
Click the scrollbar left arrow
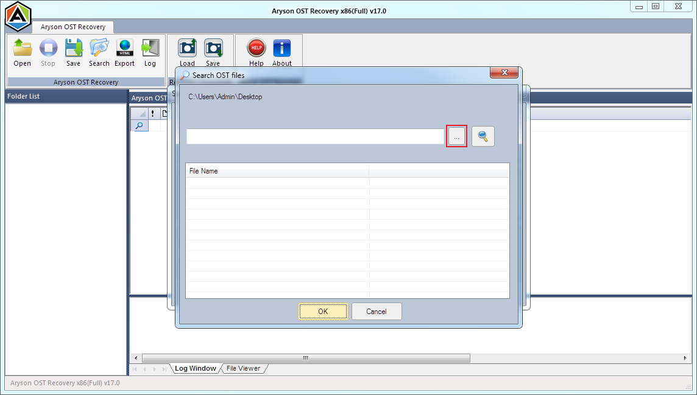click(x=136, y=358)
